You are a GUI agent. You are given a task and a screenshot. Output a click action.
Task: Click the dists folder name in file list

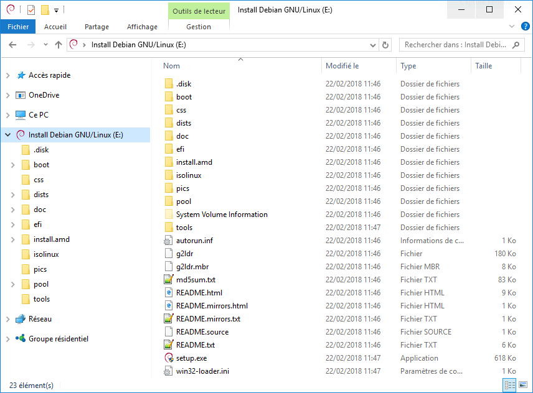coord(184,123)
